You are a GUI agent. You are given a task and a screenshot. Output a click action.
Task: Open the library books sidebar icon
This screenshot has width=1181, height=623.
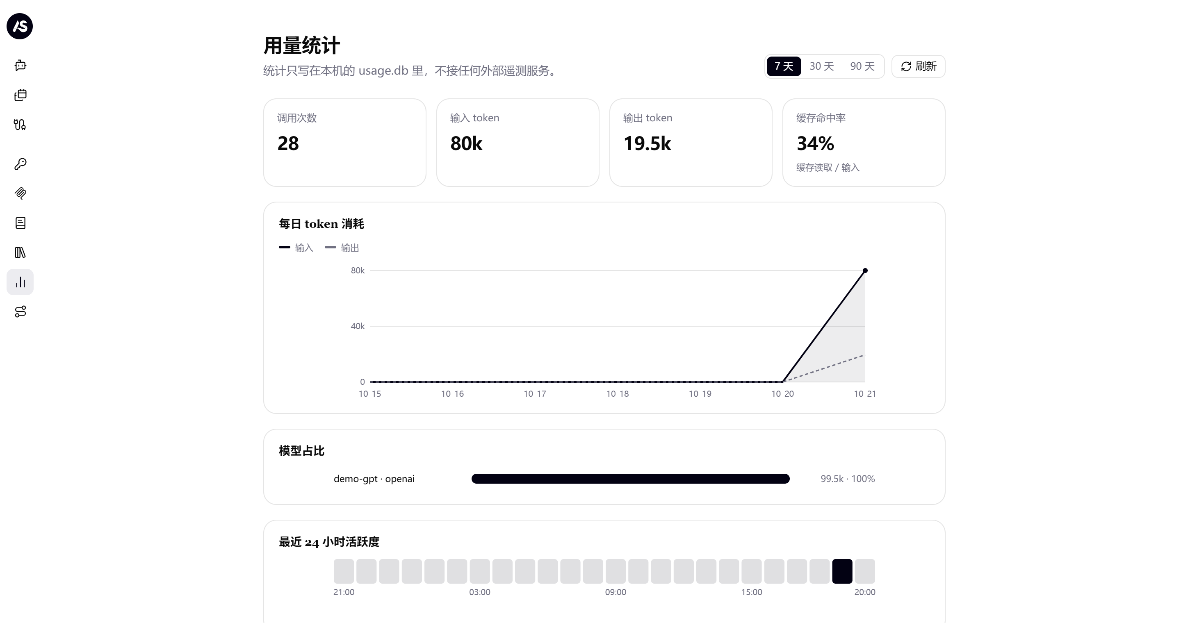pos(20,252)
